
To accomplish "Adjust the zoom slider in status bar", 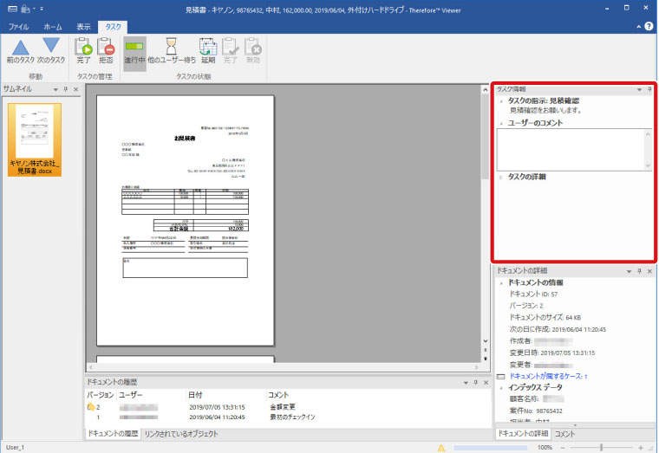I will (x=600, y=448).
